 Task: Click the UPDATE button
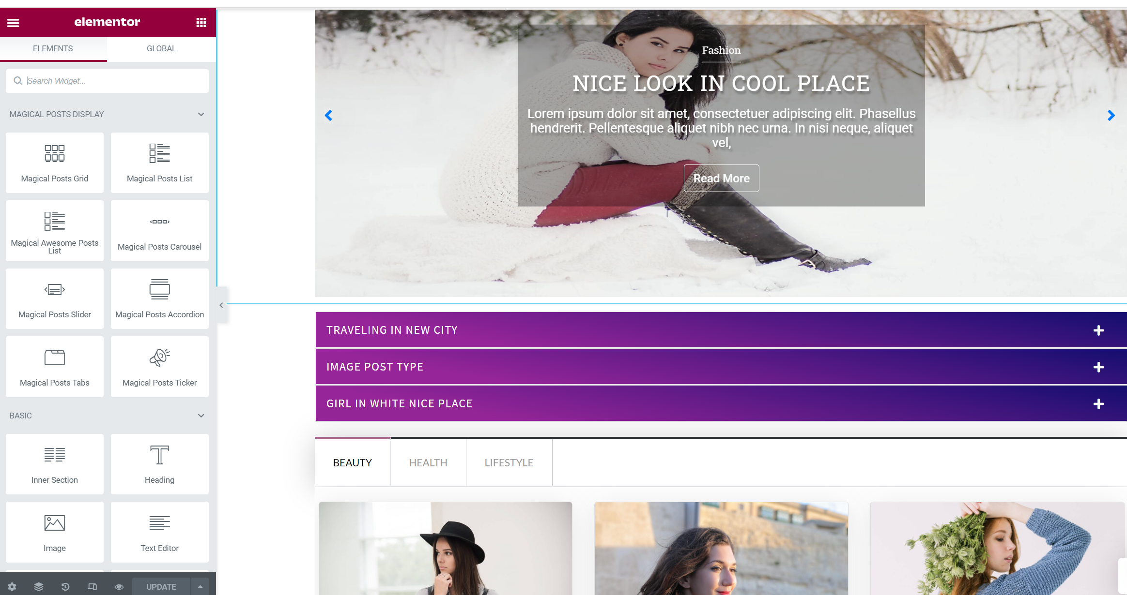tap(162, 587)
